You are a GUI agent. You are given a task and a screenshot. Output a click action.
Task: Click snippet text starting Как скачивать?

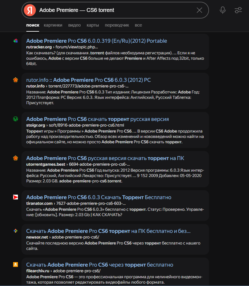point(115,59)
